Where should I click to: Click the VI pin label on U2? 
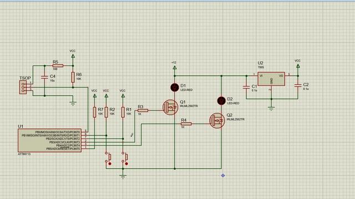coord(261,76)
